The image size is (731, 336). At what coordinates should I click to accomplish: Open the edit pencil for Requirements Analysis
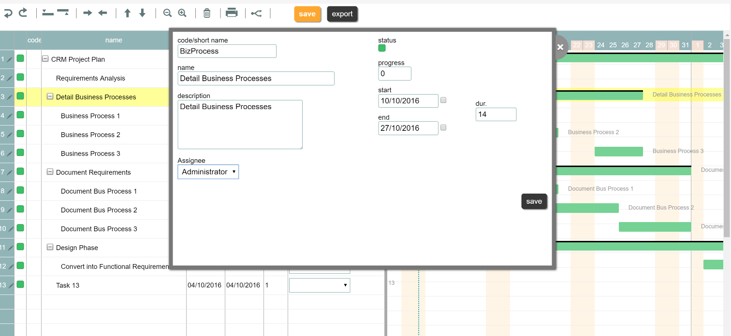(10, 78)
